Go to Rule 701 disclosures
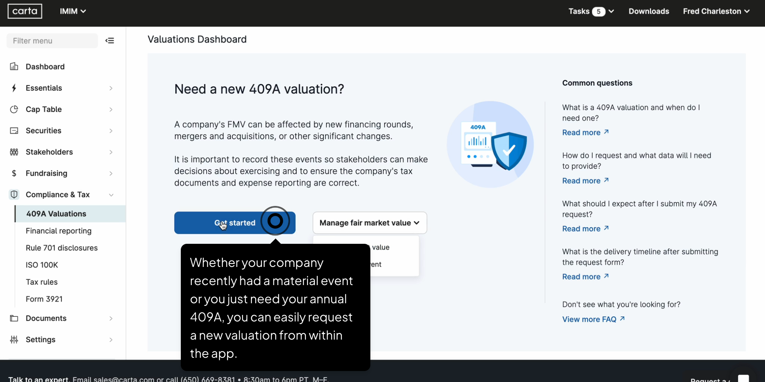This screenshot has height=382, width=765. click(x=61, y=248)
